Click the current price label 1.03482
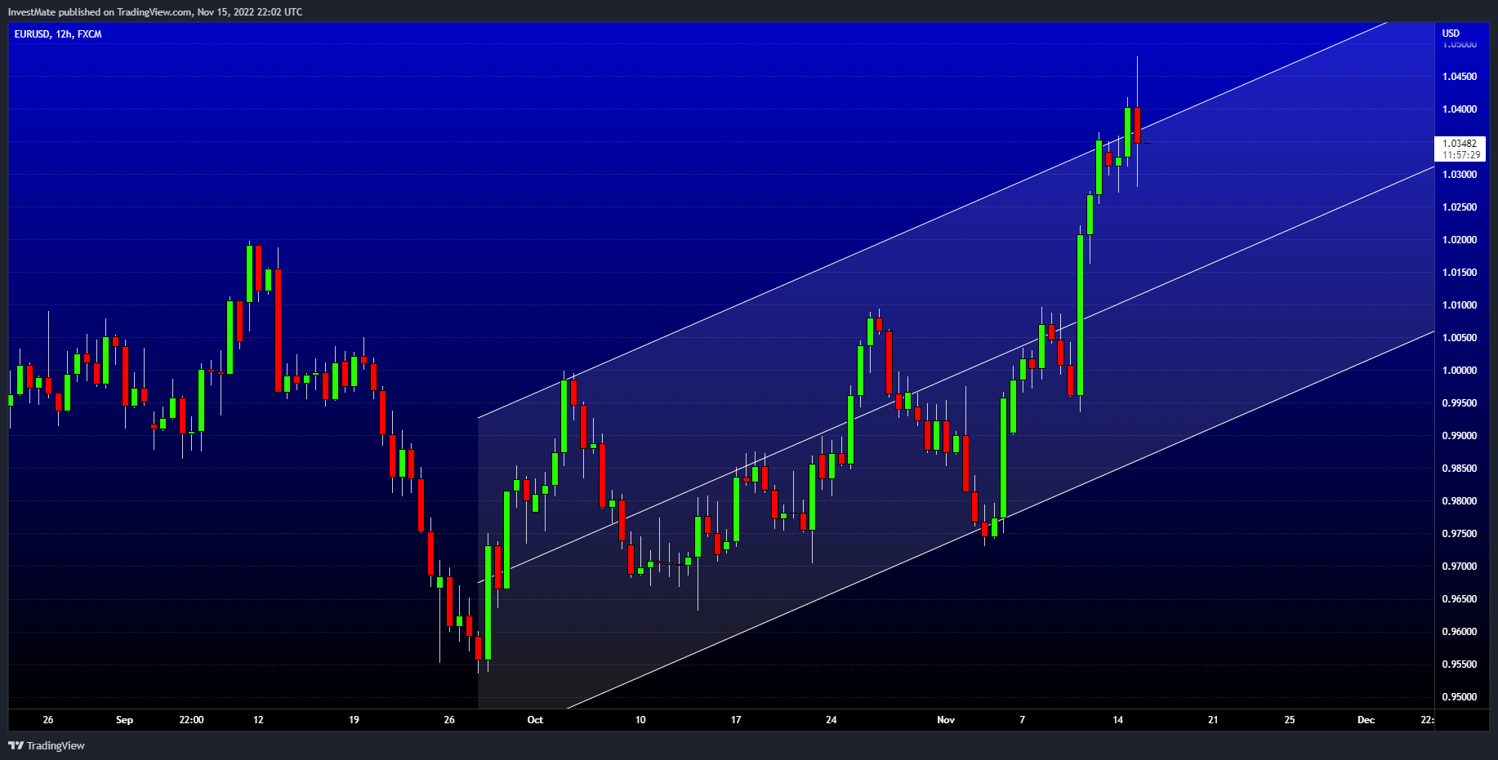1498x760 pixels. tap(1460, 144)
